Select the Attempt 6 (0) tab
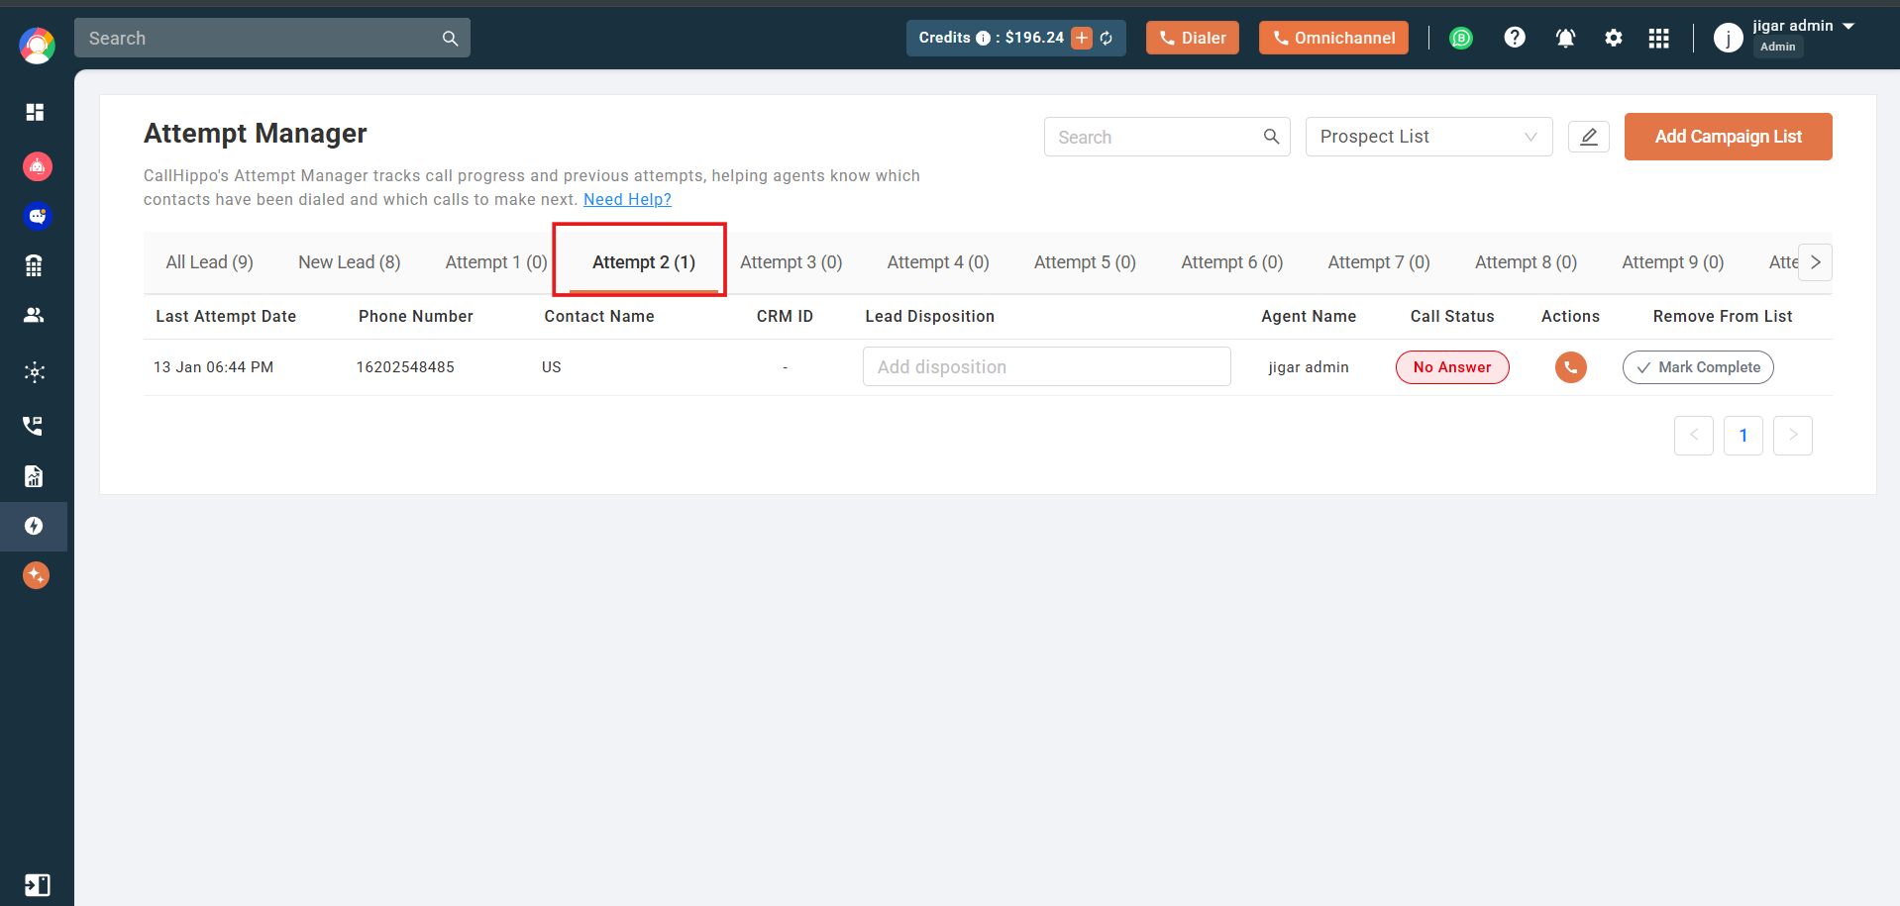Viewport: 1900px width, 906px height. point(1231,262)
